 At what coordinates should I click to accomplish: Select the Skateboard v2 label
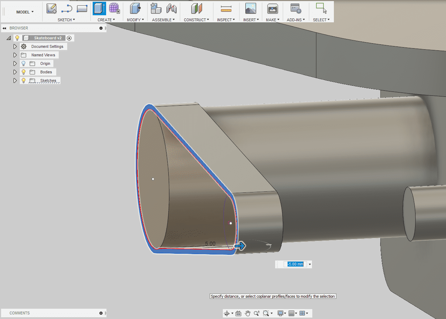coord(48,38)
